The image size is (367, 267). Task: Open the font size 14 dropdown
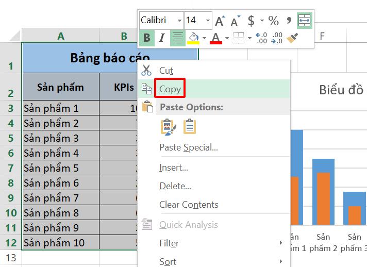pos(208,21)
